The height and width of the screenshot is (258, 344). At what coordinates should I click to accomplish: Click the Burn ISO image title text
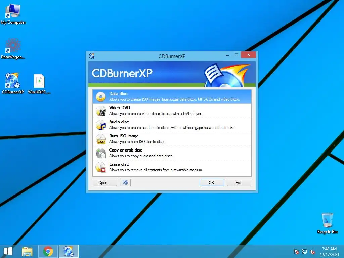(124, 136)
